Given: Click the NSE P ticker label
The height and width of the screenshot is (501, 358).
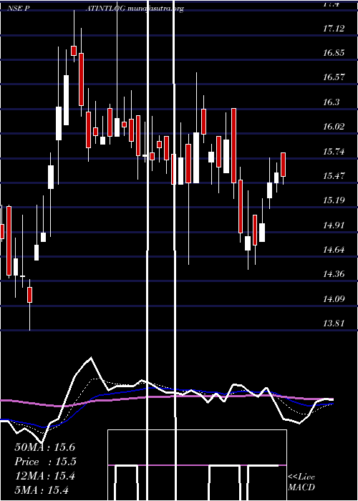Looking at the screenshot, I should click(19, 9).
